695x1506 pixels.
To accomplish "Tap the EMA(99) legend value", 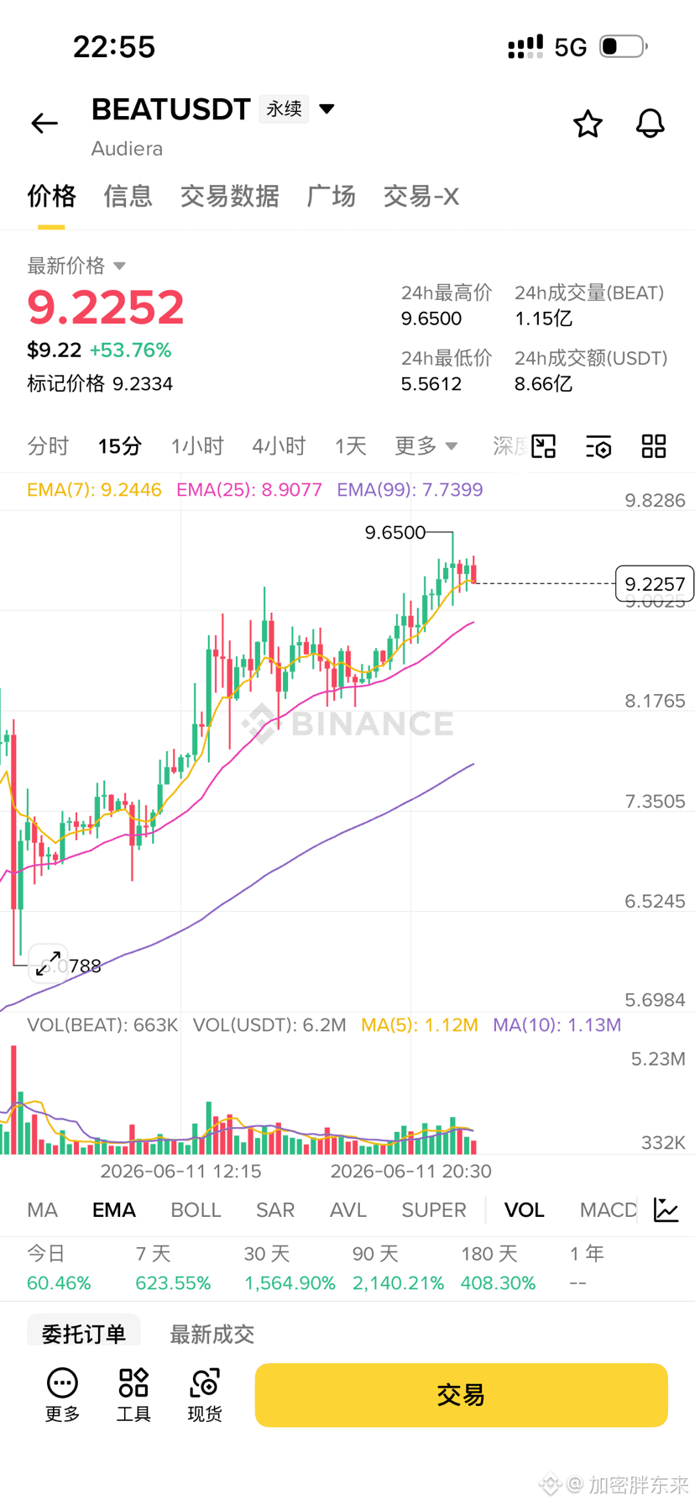I will pos(410,490).
